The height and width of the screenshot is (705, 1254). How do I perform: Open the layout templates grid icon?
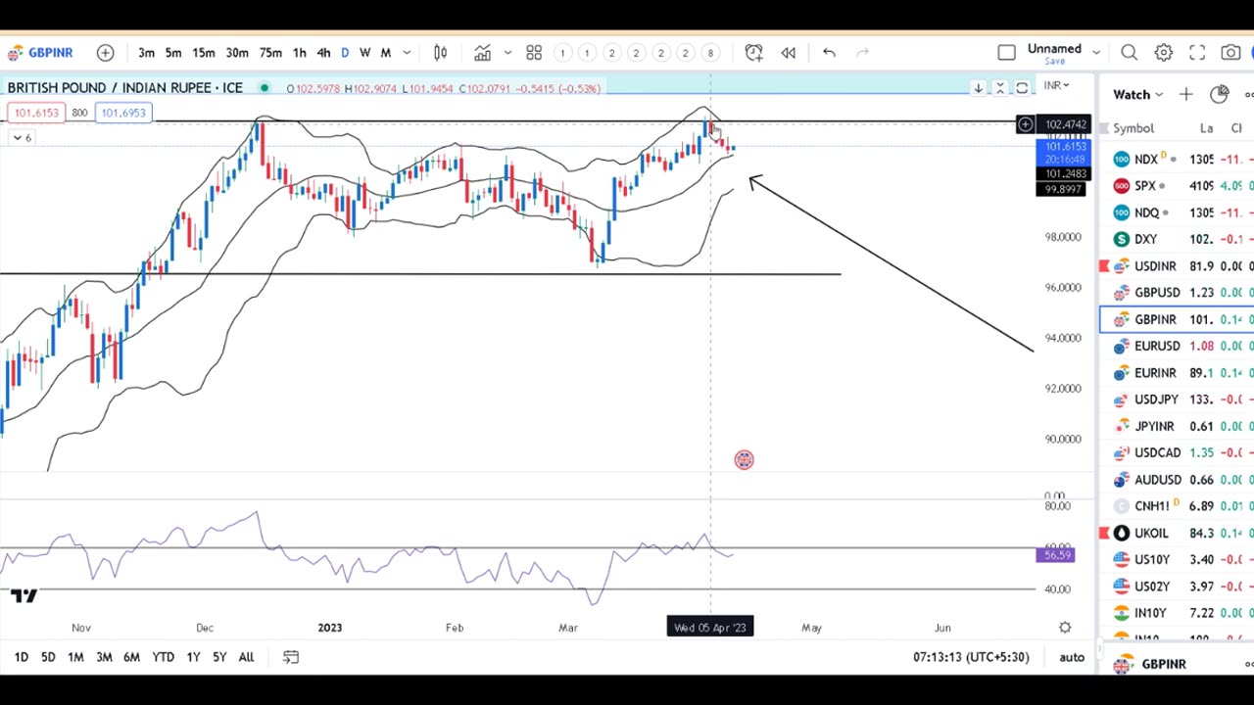click(x=534, y=53)
